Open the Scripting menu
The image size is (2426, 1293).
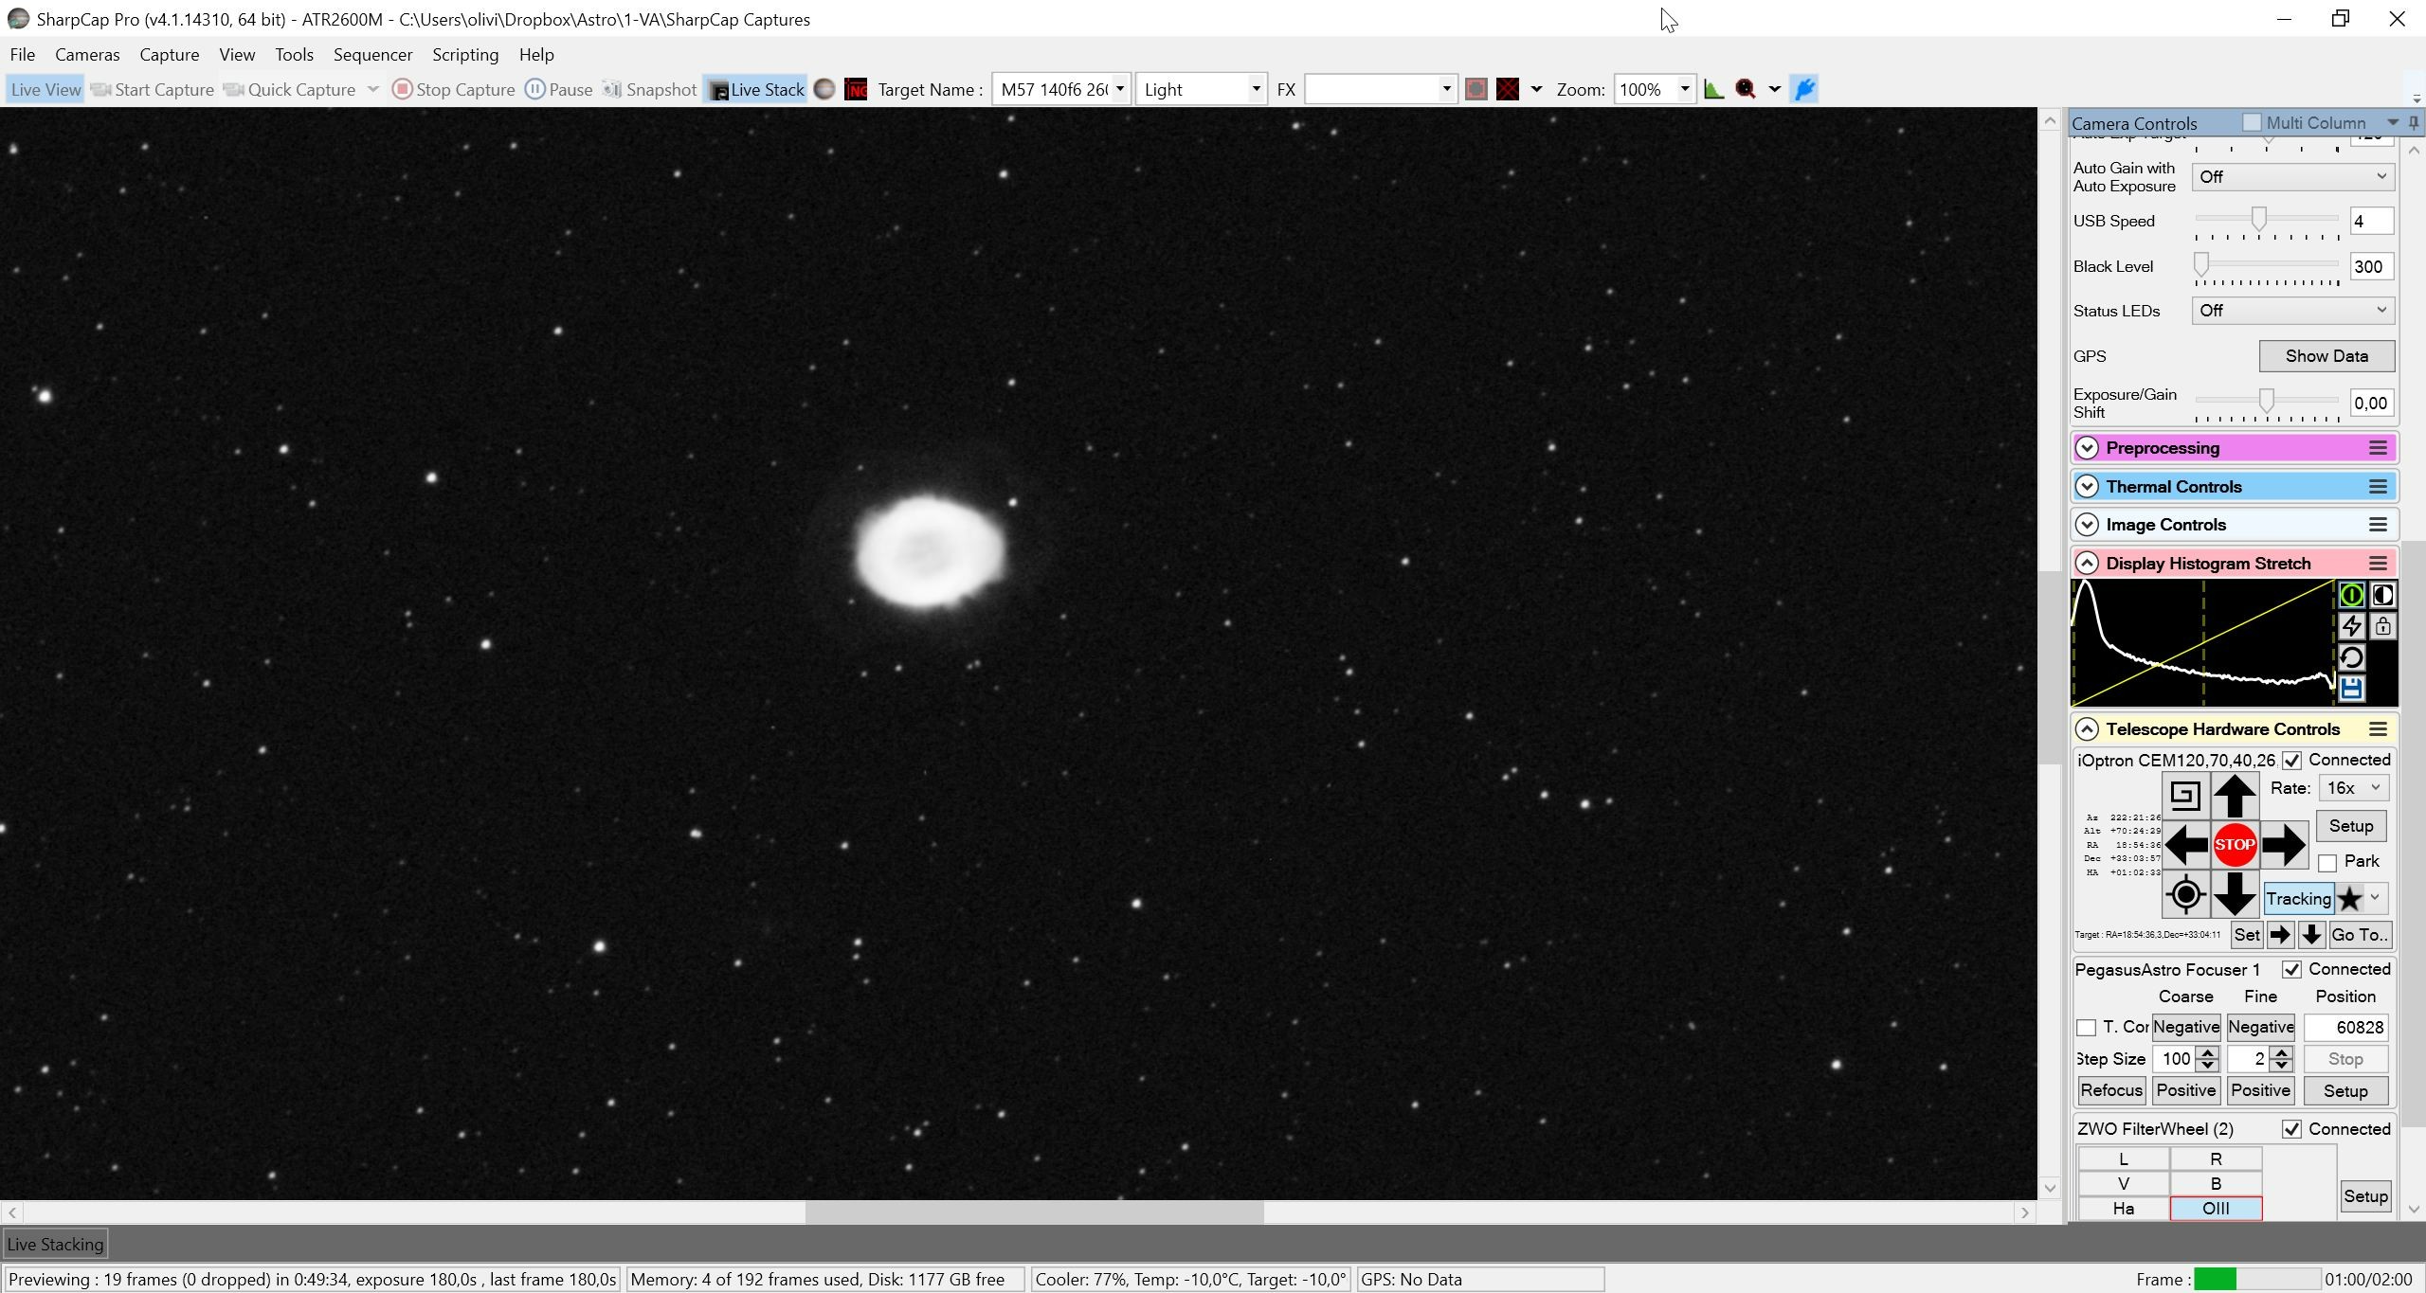465,55
